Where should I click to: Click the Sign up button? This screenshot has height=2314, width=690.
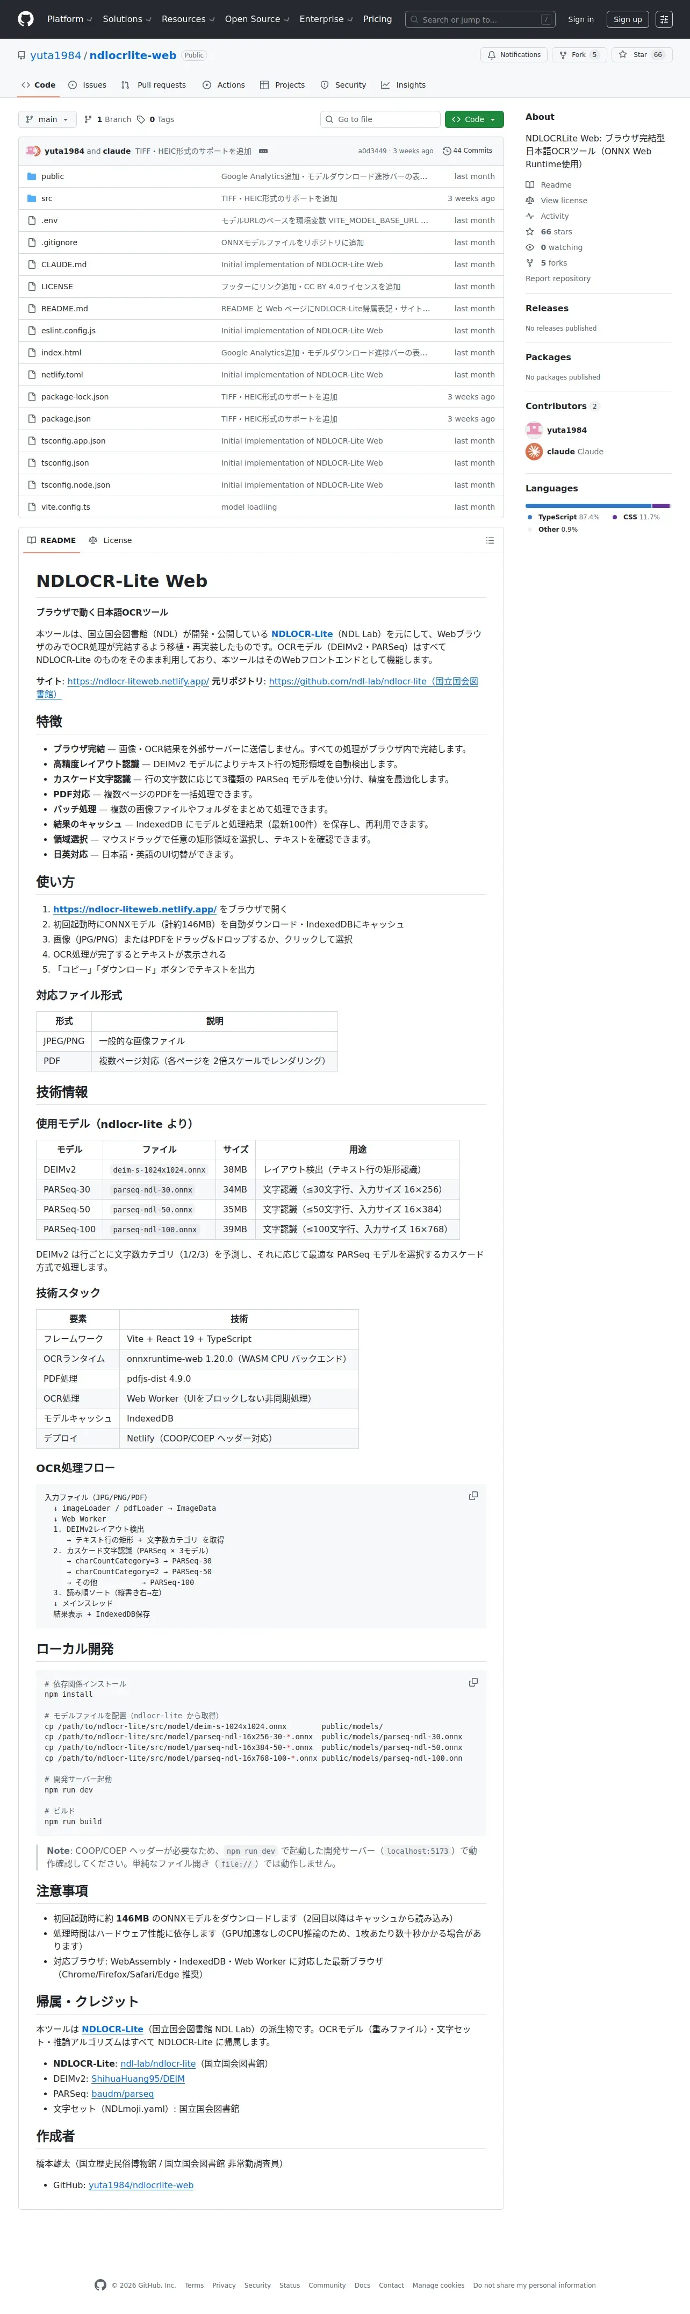tap(628, 19)
